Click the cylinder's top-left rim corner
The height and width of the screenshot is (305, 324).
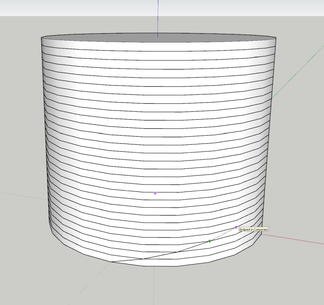(x=42, y=38)
